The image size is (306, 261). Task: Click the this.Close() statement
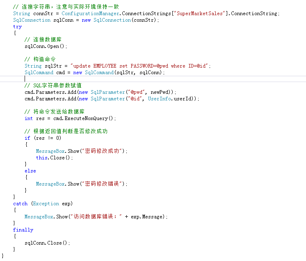(55, 158)
